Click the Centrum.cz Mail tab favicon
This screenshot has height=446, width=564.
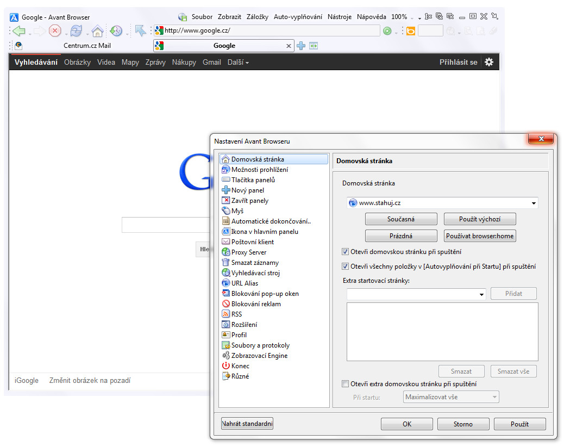(x=18, y=45)
